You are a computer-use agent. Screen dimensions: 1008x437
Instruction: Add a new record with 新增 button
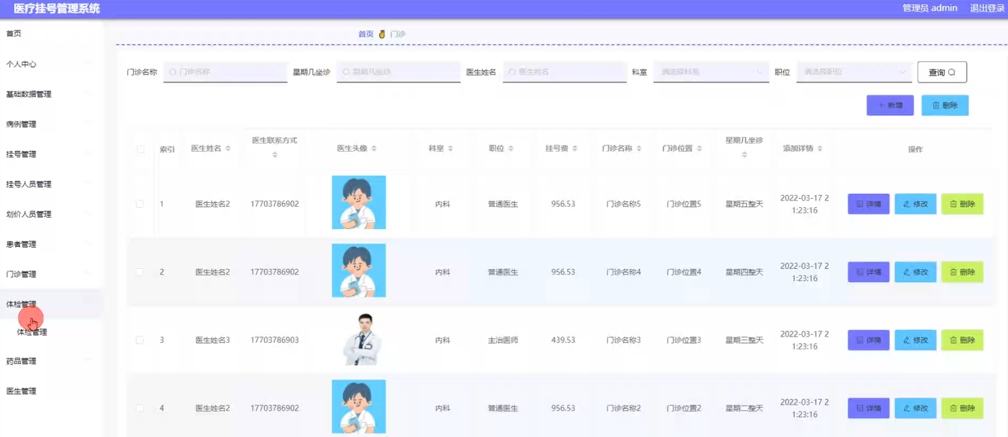(890, 105)
